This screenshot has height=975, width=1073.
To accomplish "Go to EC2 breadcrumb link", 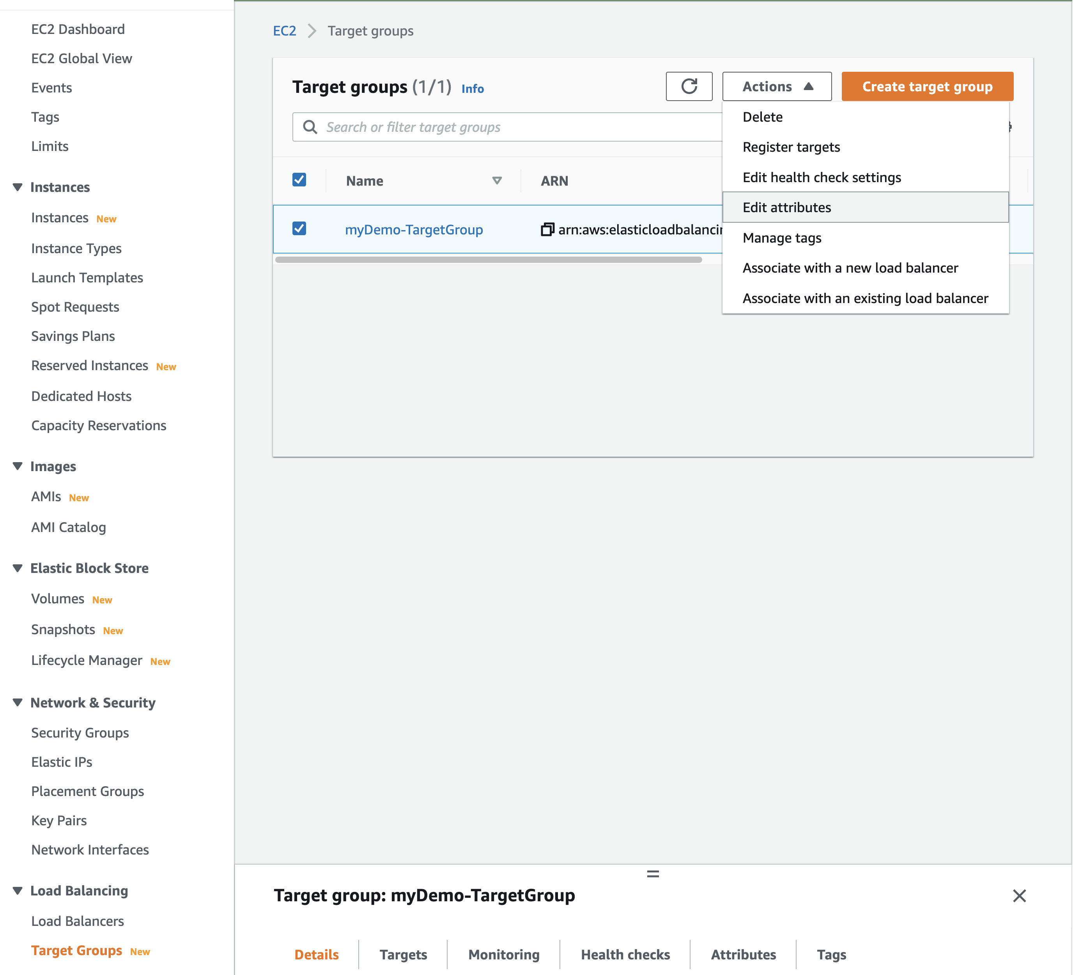I will [284, 31].
